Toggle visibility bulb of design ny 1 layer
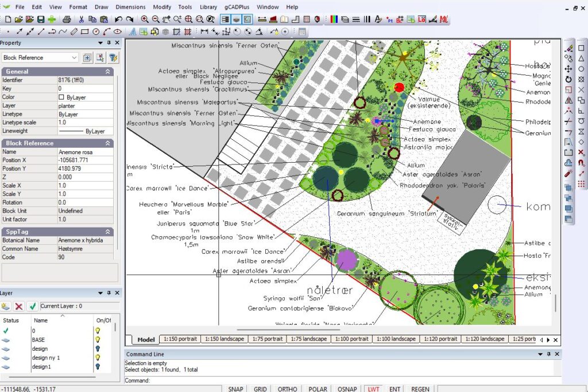 (98, 358)
